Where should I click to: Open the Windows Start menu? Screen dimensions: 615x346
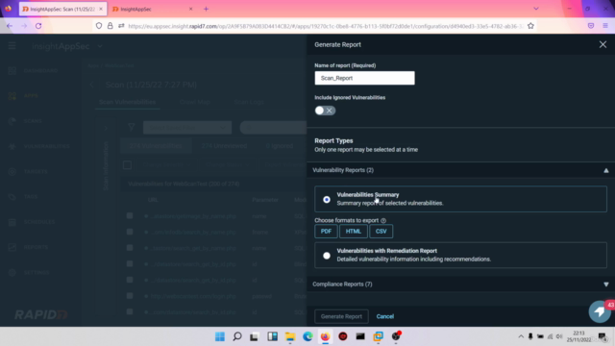tap(220, 336)
